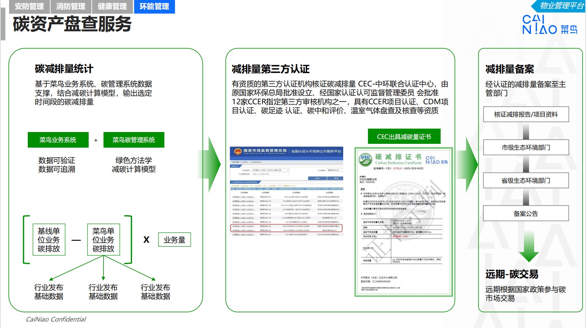Select the 经认证的减排量备案至主管部门 text
The height and width of the screenshot is (328, 586).
point(525,88)
